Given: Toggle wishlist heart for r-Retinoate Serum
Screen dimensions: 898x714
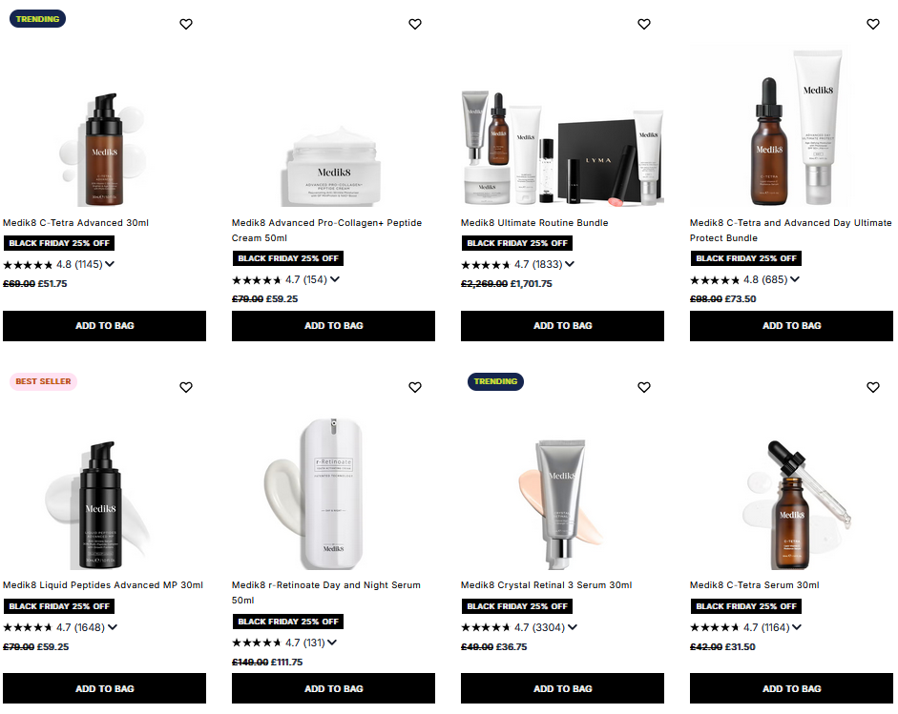Looking at the screenshot, I should pos(414,387).
